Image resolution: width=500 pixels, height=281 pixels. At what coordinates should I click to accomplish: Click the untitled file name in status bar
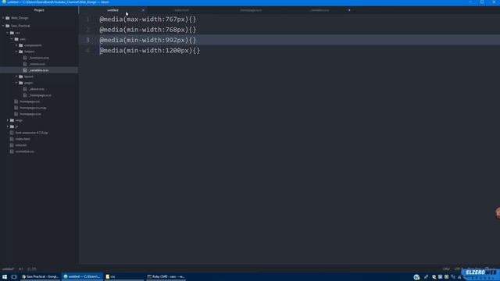pos(9,269)
